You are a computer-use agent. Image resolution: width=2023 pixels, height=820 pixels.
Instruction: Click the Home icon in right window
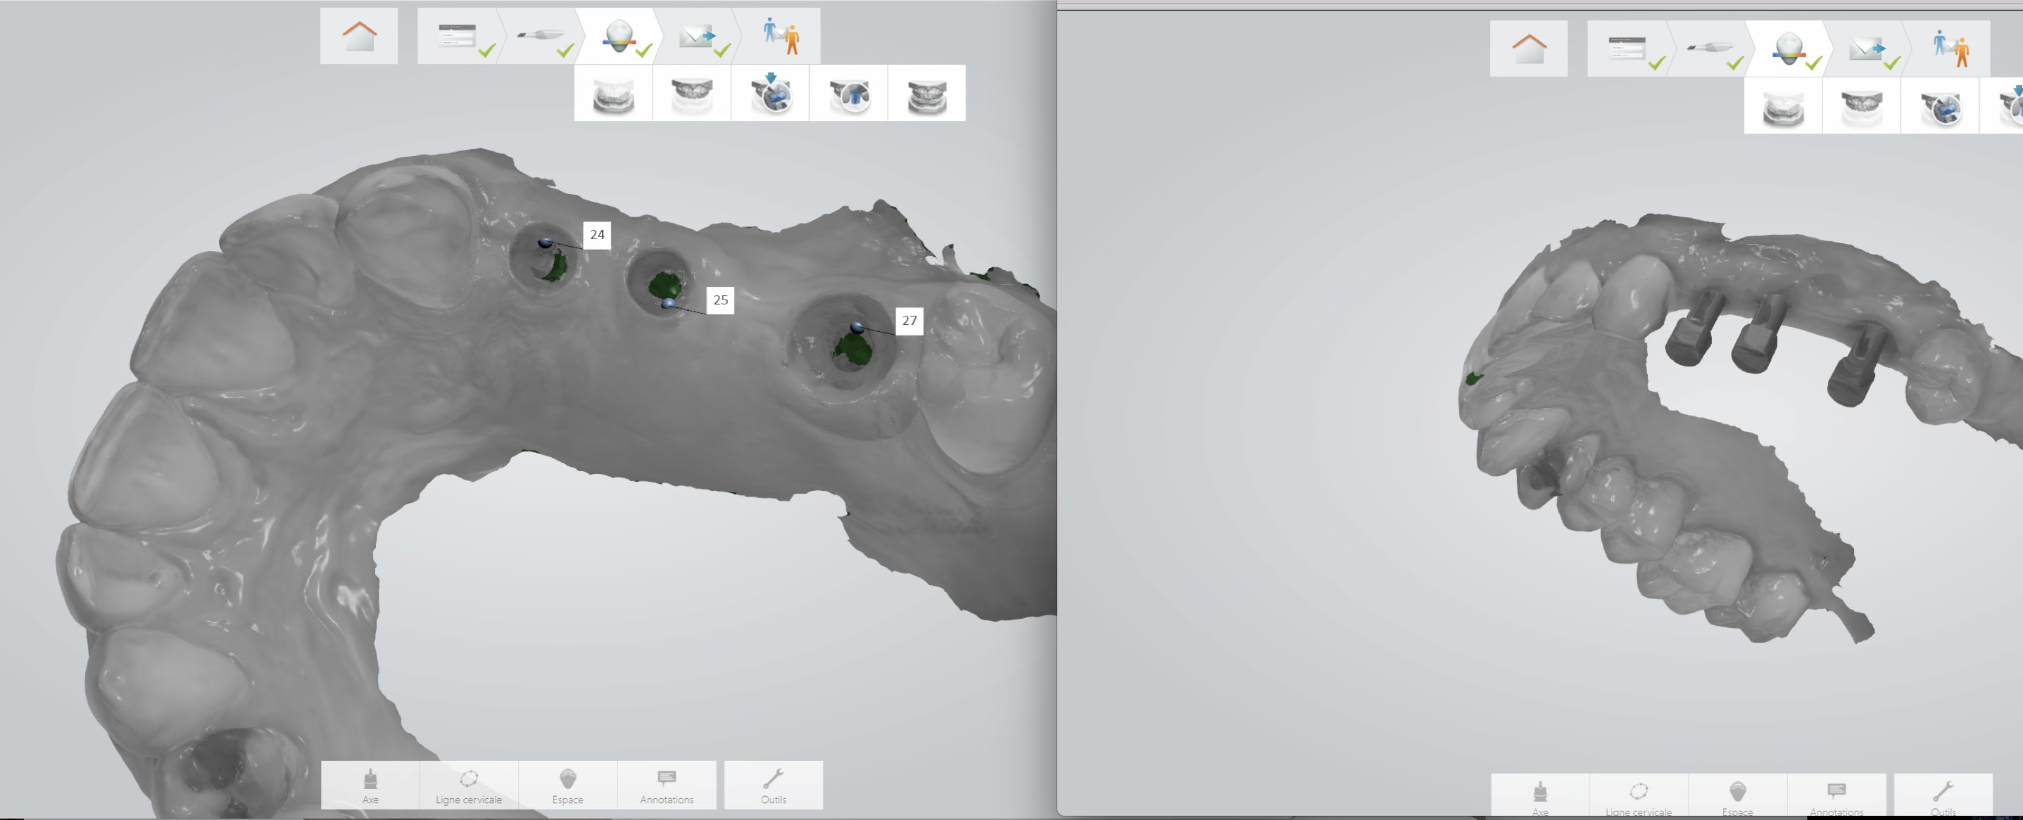[x=1528, y=49]
